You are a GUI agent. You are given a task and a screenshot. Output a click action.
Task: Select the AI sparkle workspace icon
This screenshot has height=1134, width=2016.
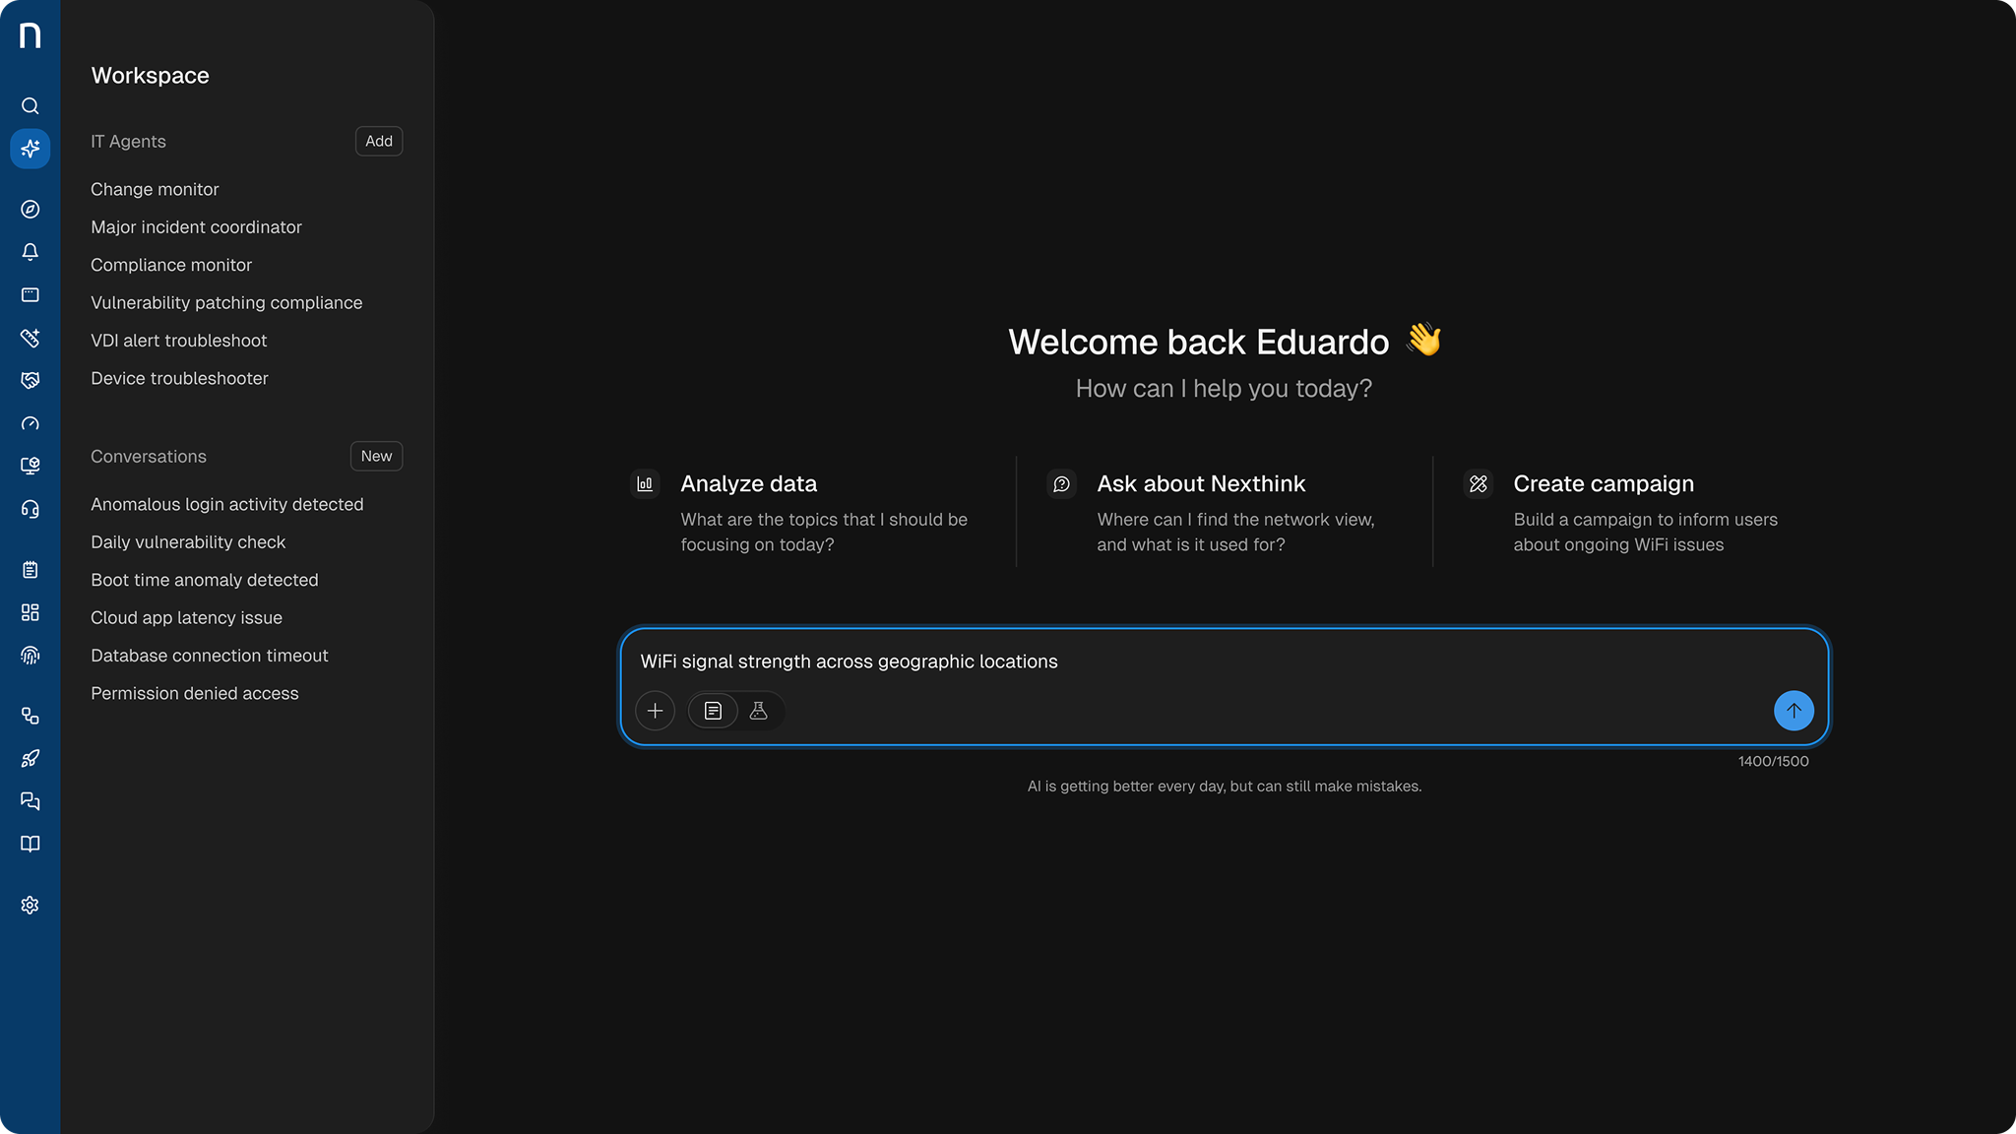(31, 148)
